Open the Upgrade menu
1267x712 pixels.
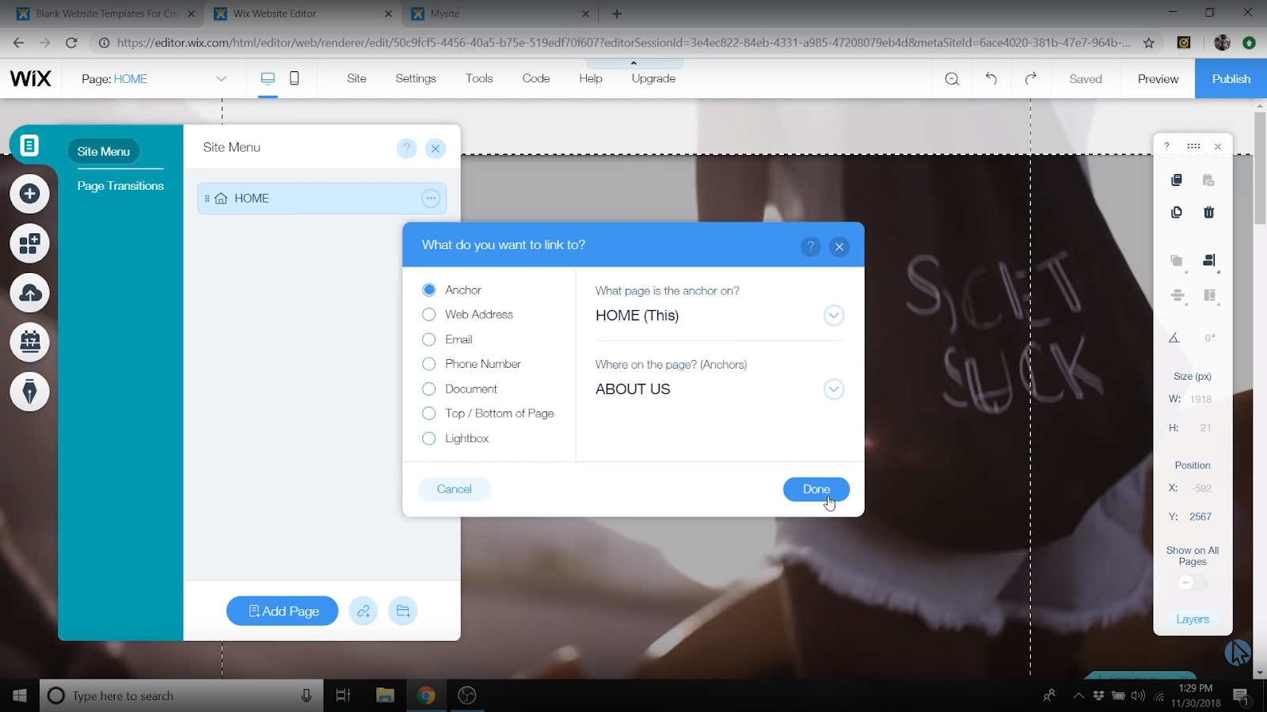click(x=653, y=78)
